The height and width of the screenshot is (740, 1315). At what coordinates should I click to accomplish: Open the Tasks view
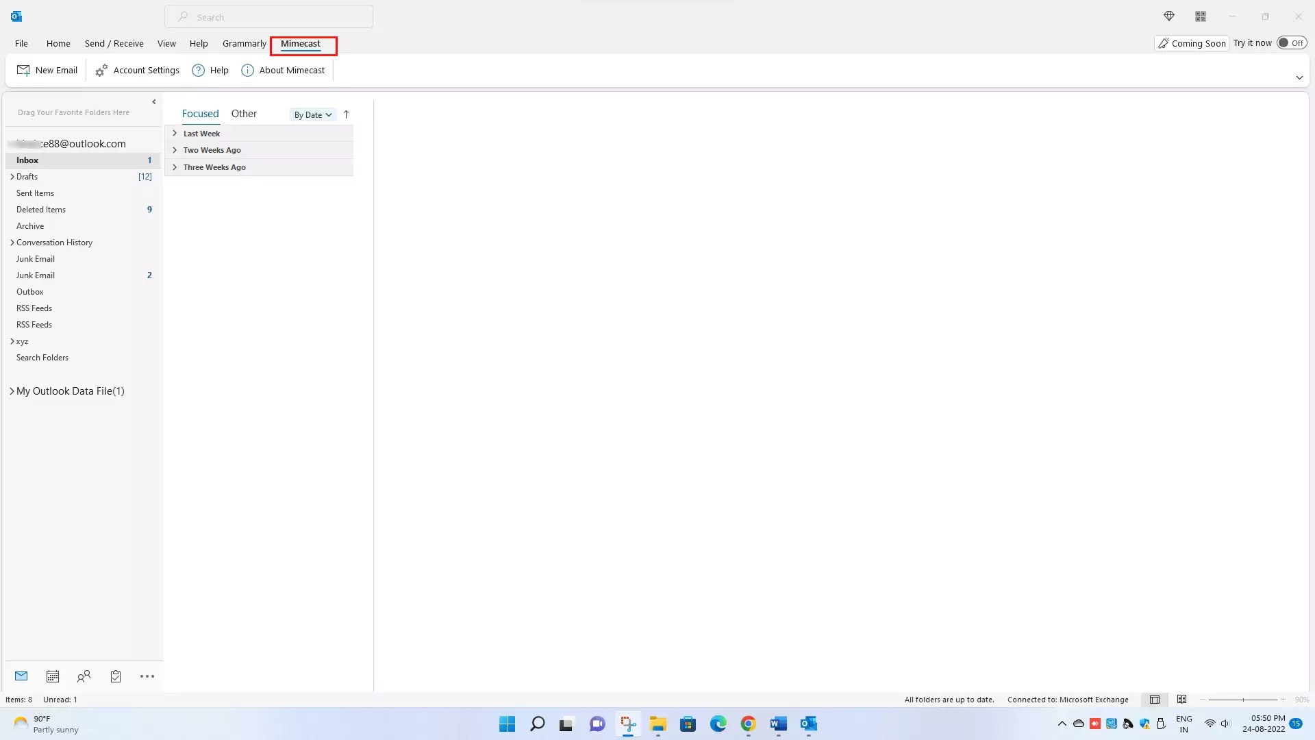(x=115, y=676)
